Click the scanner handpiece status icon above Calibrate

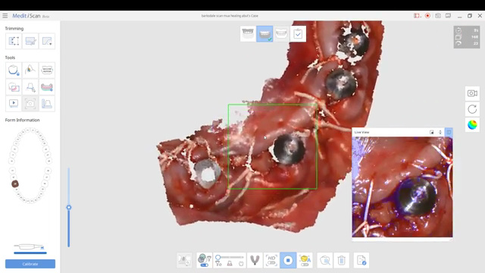(x=30, y=247)
